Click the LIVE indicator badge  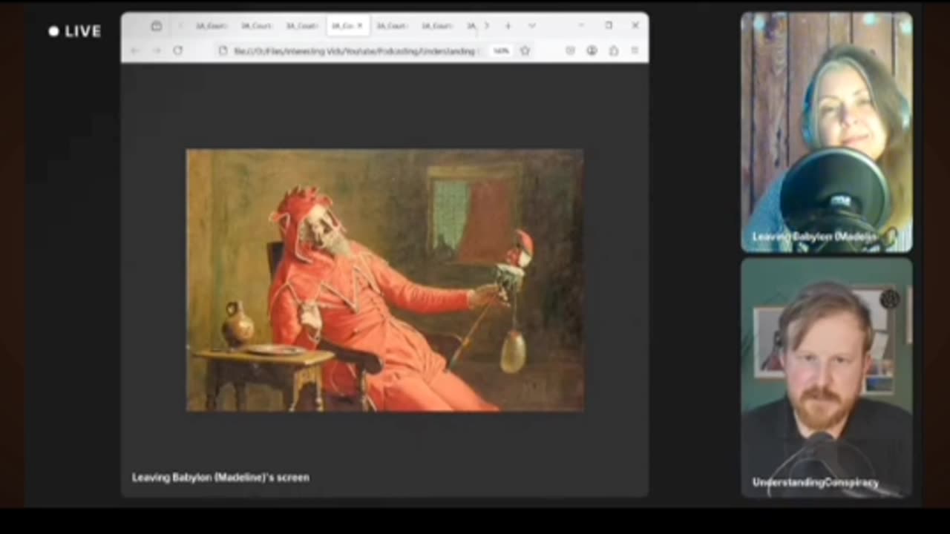coord(74,31)
